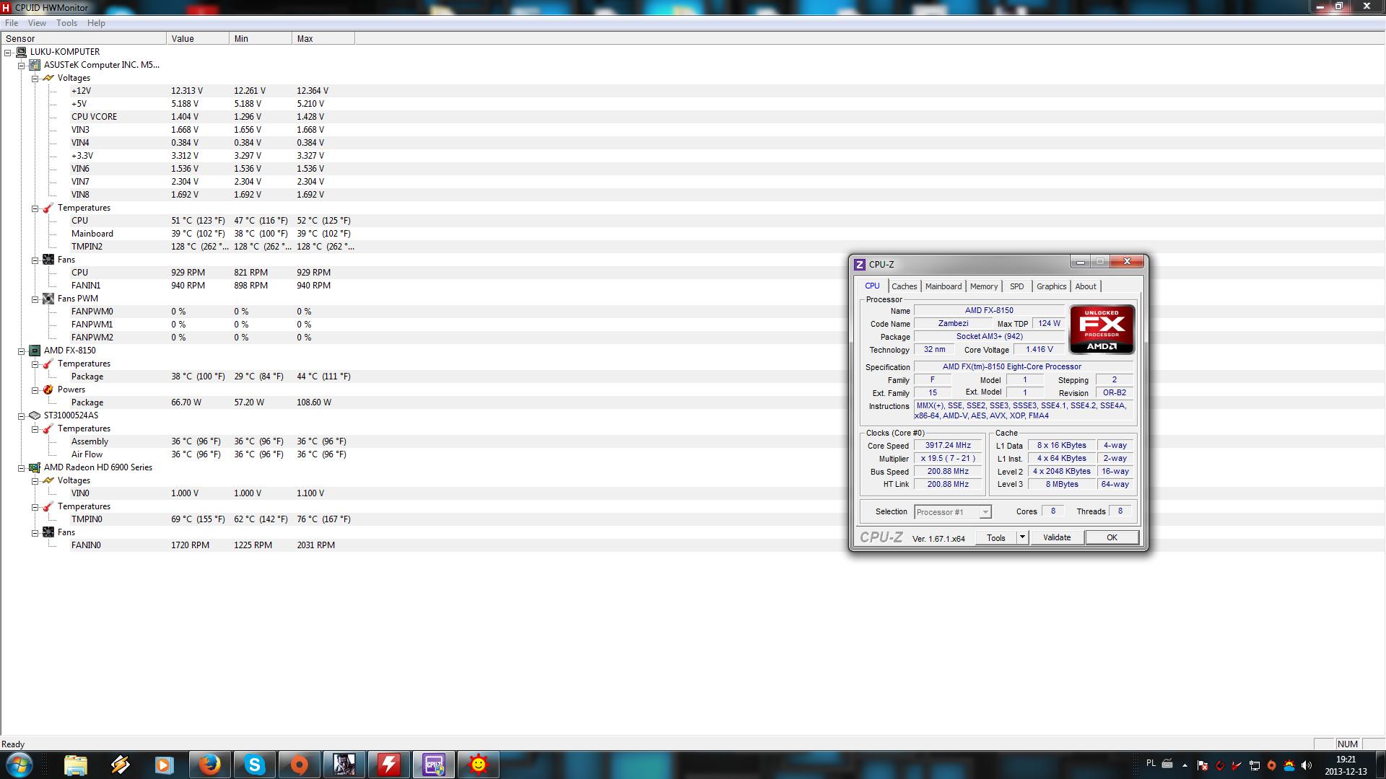Click the ST31000524AS hard drive icon
Screen dimensions: 1386x779
point(35,415)
